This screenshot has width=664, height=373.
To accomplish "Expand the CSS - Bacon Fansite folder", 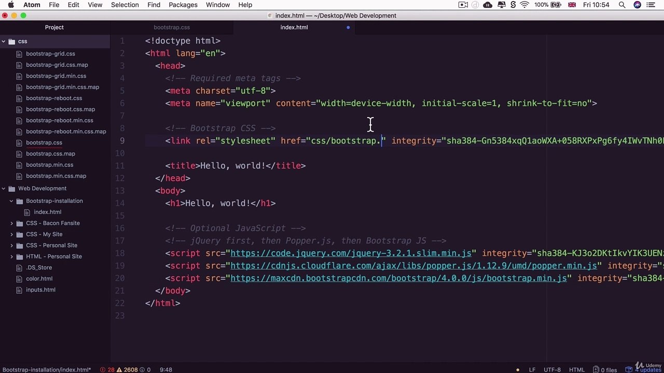I will pyautogui.click(x=11, y=223).
